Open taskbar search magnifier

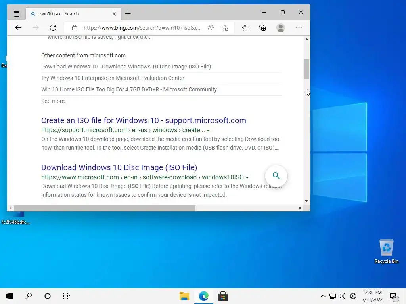pos(29,296)
